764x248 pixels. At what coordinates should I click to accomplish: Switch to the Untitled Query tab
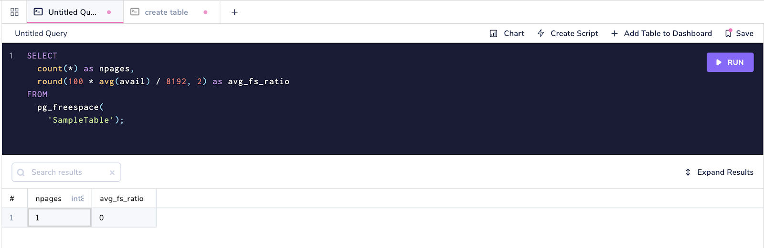click(72, 12)
